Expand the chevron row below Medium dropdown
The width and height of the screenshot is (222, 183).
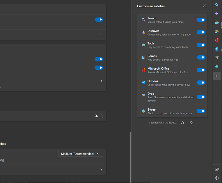click(x=101, y=170)
